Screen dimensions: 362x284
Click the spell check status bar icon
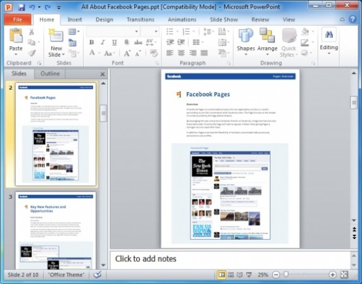pyautogui.click(x=97, y=275)
